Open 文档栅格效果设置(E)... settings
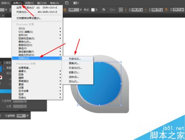The image size is (185, 140). [37, 18]
